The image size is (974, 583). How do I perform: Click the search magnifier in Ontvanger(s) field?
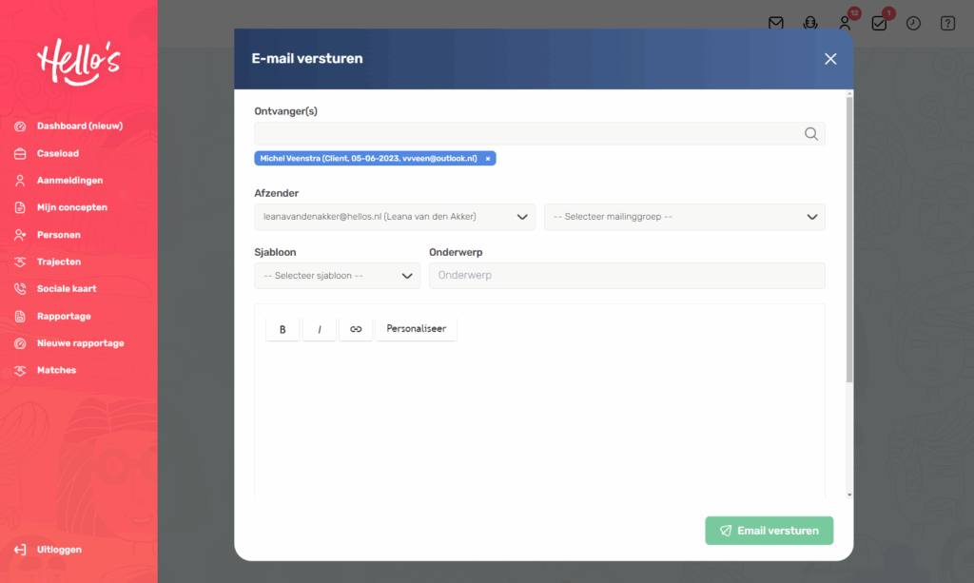(810, 133)
